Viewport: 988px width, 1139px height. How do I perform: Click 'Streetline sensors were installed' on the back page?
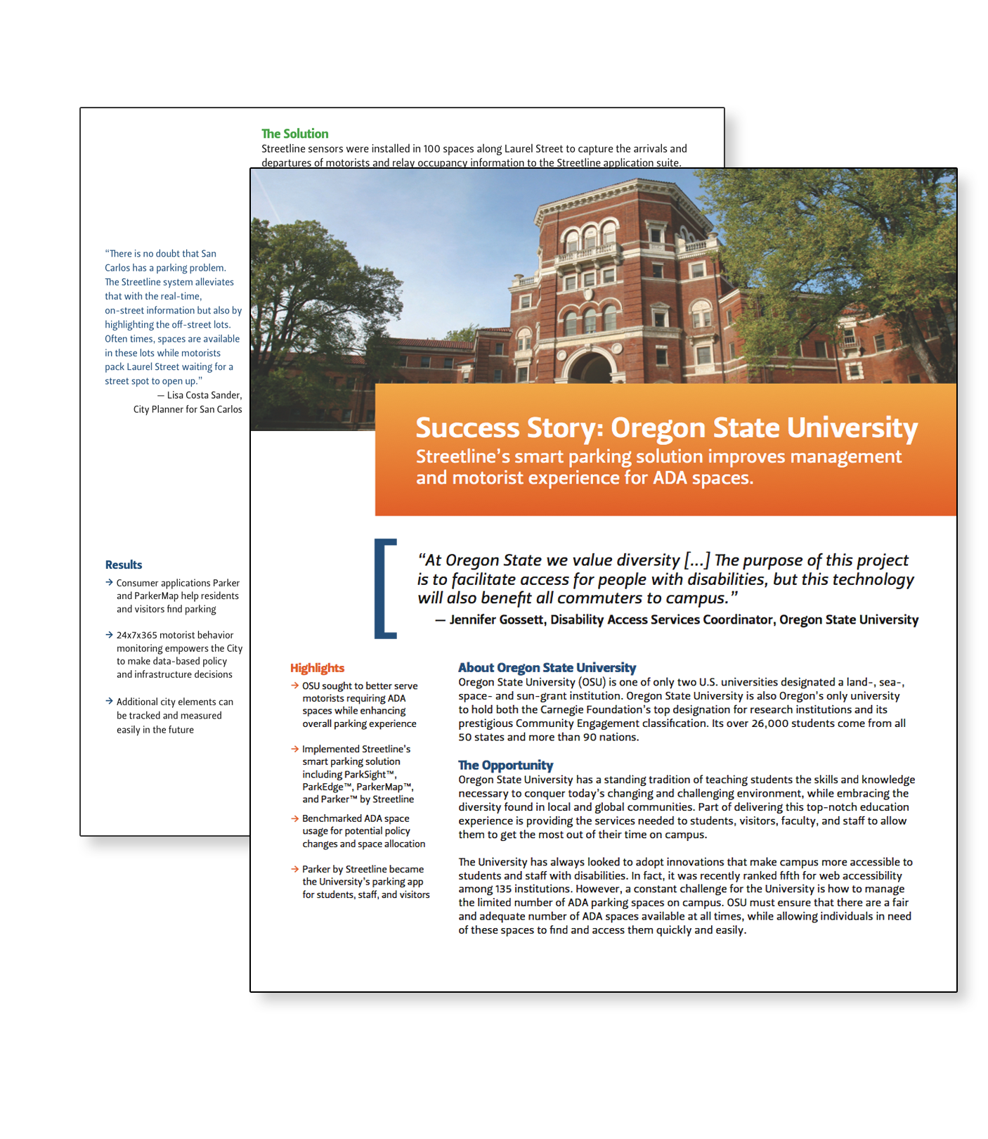point(474,155)
